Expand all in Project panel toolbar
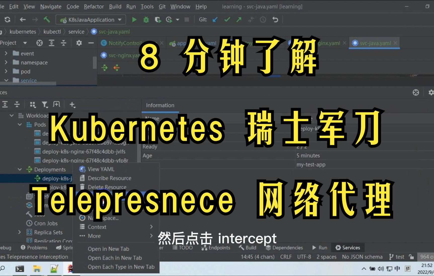The width and height of the screenshot is (434, 276). pyautogui.click(x=52, y=43)
